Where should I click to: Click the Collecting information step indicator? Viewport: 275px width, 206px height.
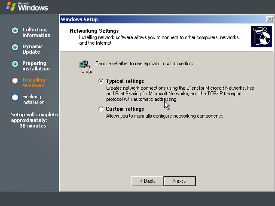(x=15, y=30)
